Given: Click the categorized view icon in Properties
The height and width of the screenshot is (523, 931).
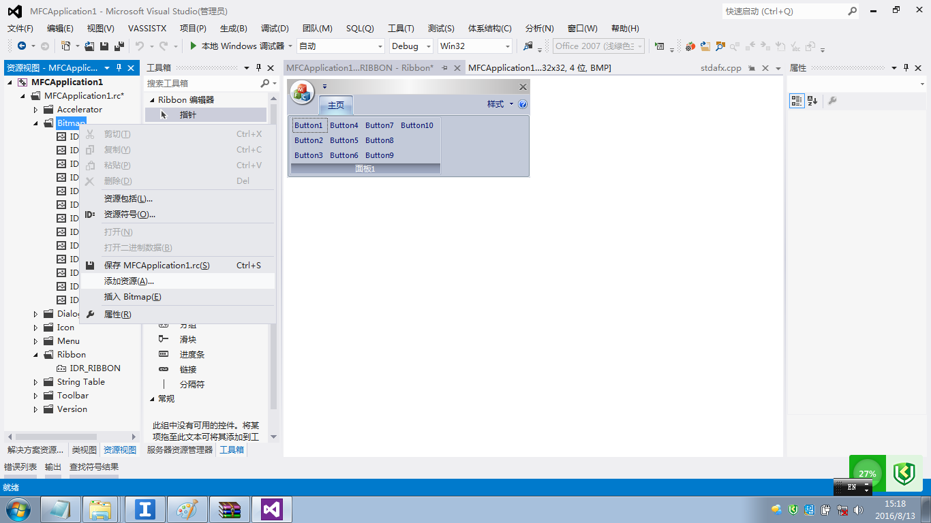Looking at the screenshot, I should pos(796,101).
